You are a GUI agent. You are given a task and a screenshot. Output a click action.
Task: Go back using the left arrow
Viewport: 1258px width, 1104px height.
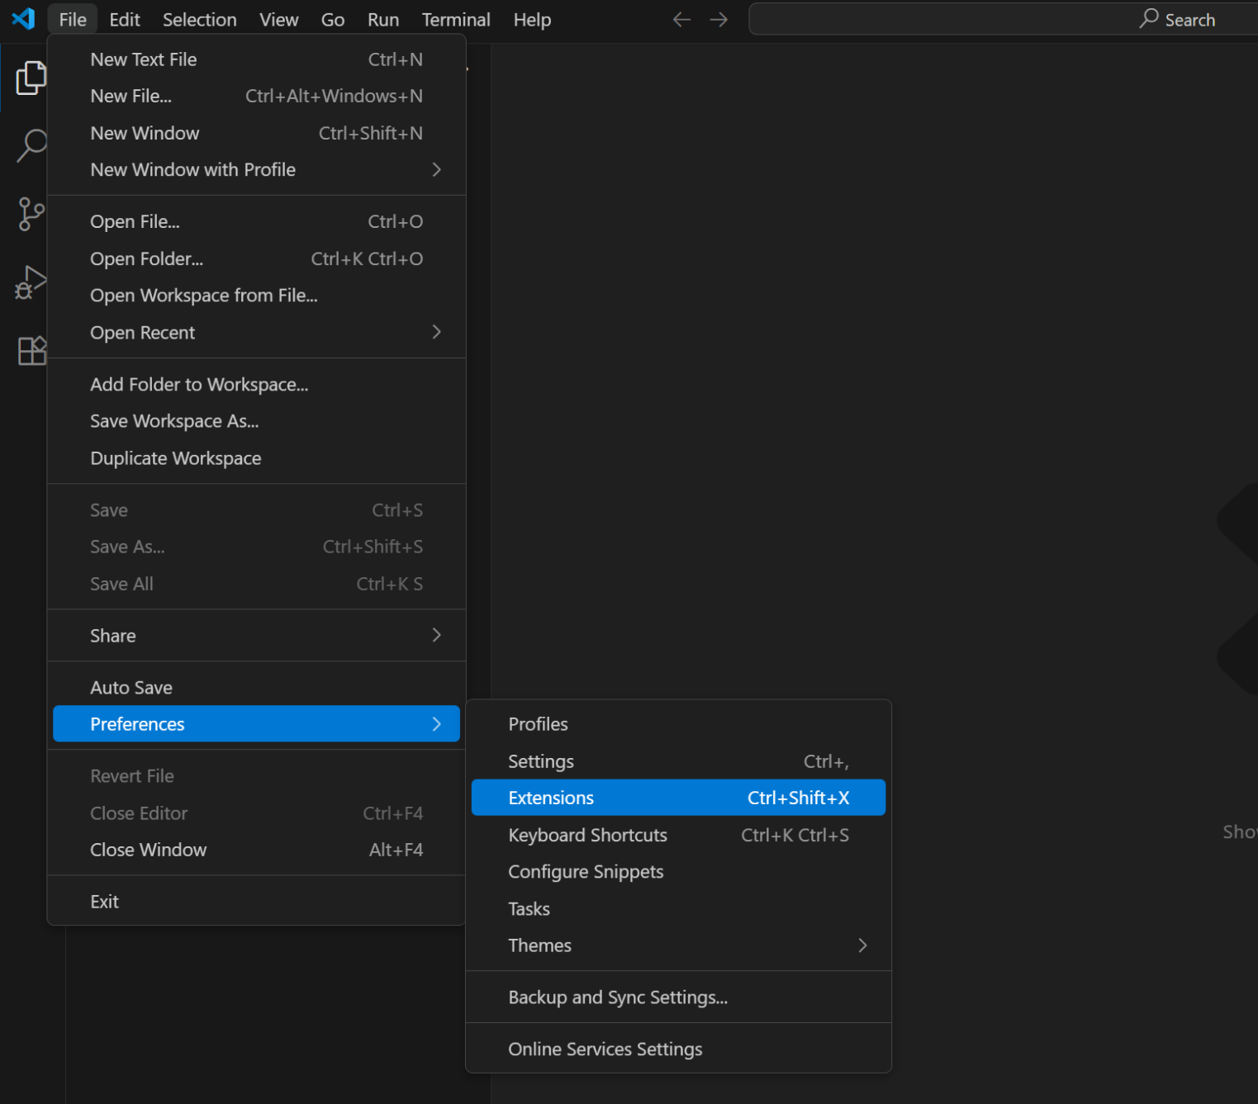[681, 19]
